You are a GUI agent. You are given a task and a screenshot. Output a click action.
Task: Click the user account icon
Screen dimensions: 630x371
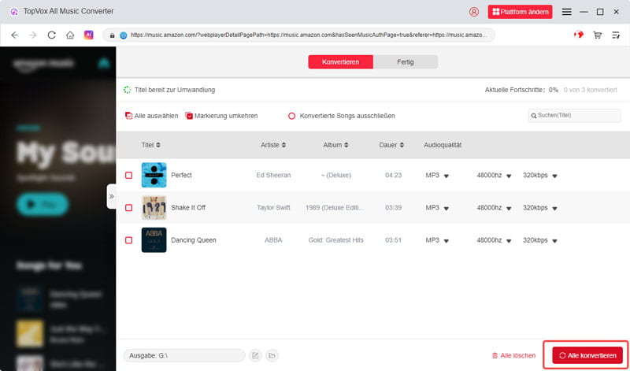click(473, 12)
